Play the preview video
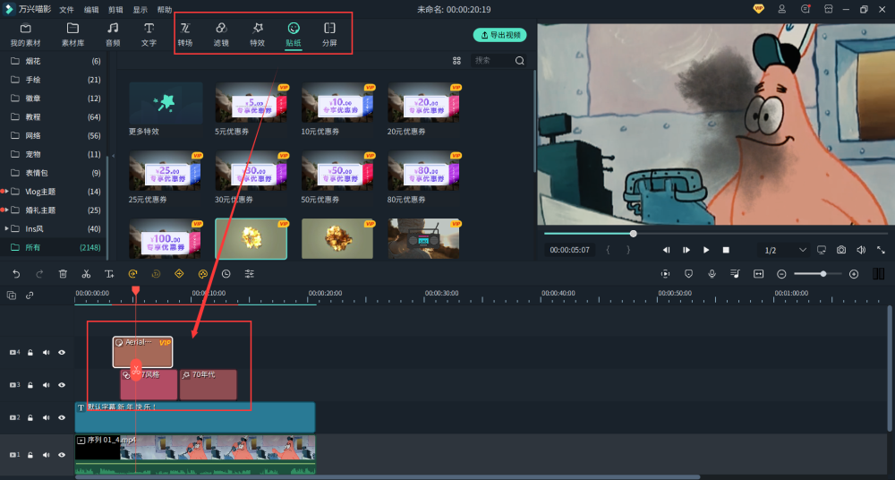Viewport: 895px width, 480px height. pos(706,250)
